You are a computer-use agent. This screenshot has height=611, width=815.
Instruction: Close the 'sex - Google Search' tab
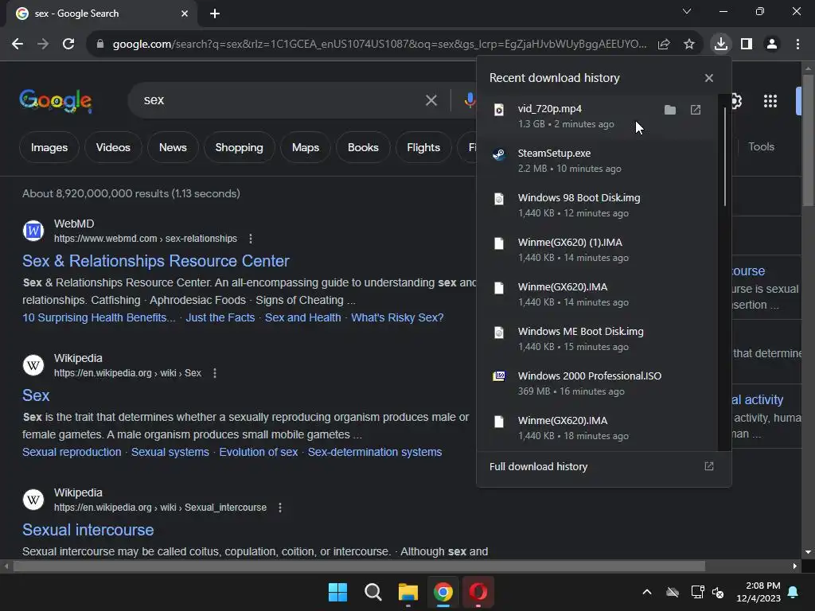pos(185,14)
